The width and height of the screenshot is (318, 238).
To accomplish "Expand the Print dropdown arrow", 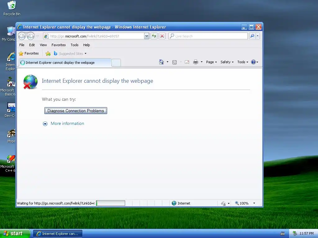I will tap(202, 62).
